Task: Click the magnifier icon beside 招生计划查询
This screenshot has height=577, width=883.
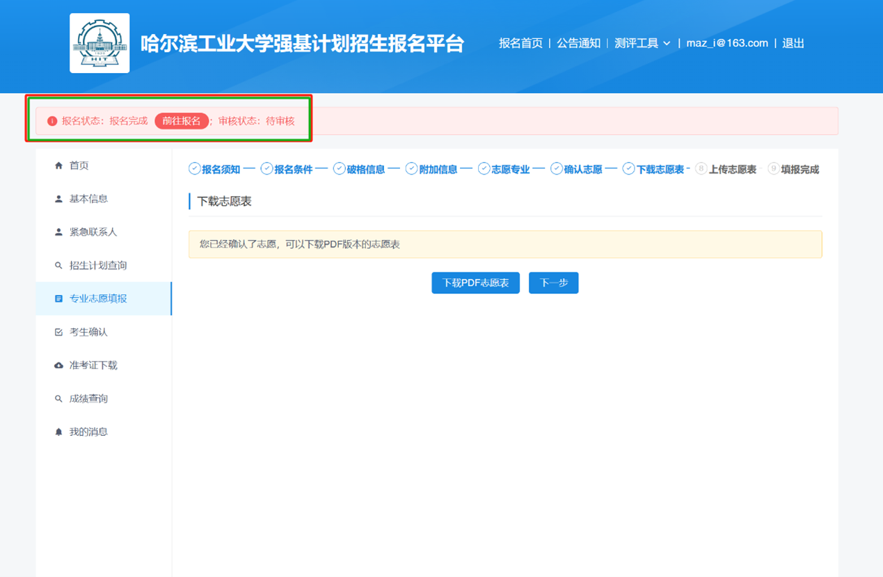Action: coord(58,266)
